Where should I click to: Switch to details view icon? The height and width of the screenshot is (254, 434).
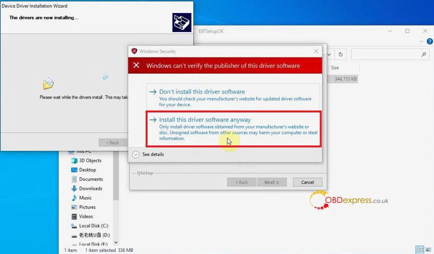pos(420,250)
